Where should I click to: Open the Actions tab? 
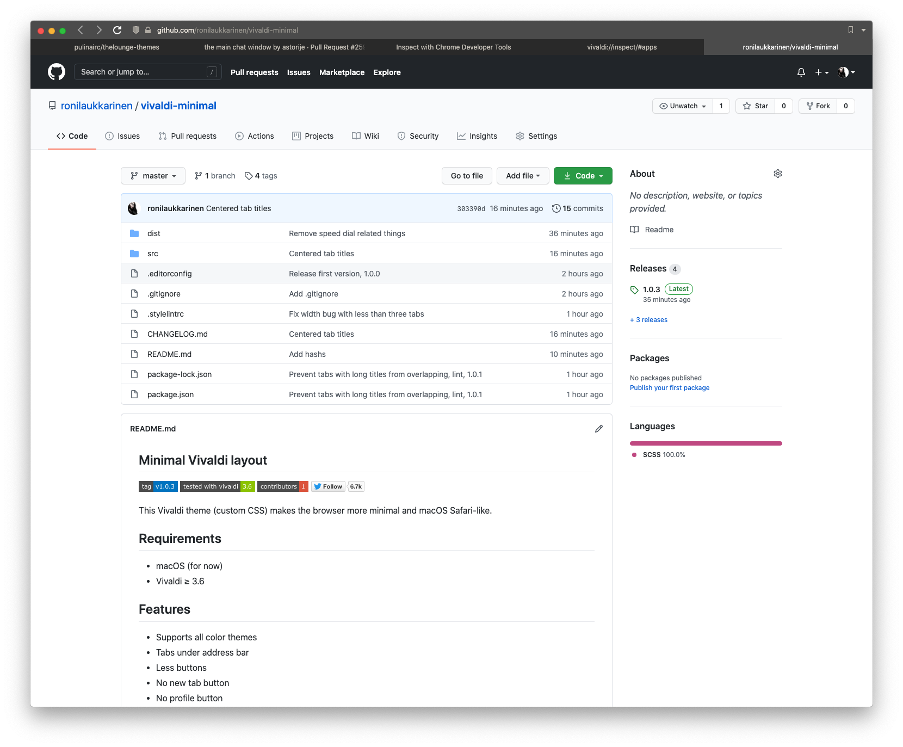tap(255, 136)
